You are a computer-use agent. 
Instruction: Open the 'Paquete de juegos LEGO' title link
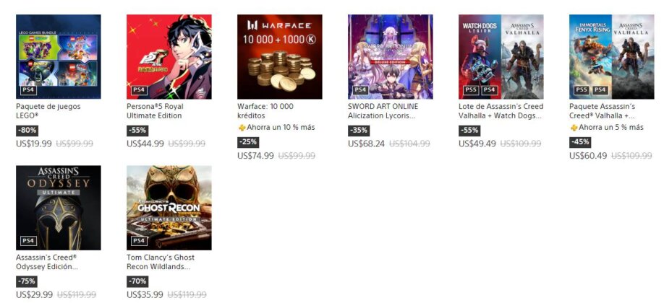coord(48,111)
